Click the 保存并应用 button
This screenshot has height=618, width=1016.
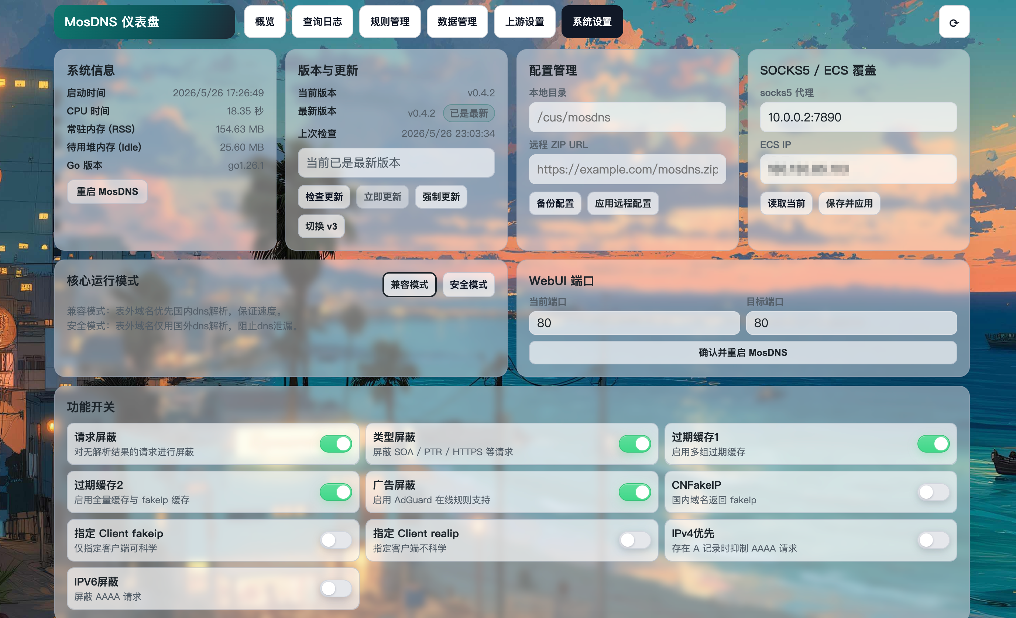pos(849,203)
